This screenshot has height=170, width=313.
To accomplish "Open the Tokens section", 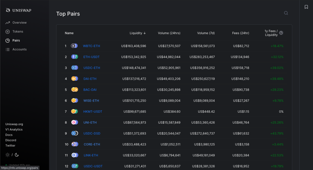I will coord(18,31).
